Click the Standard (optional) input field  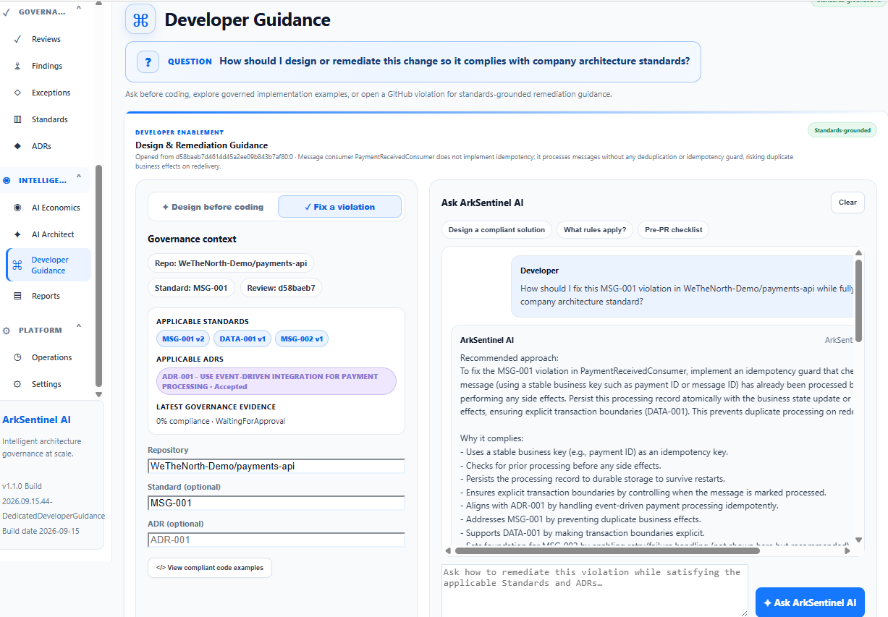(x=276, y=503)
